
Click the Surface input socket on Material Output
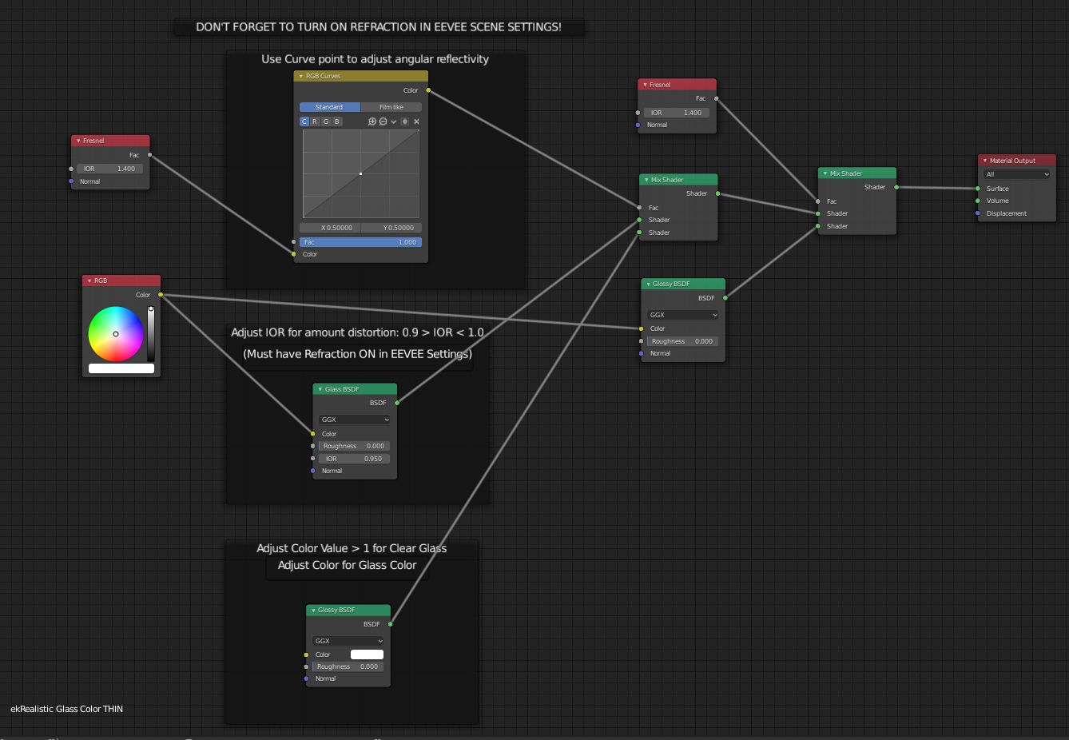pos(978,189)
